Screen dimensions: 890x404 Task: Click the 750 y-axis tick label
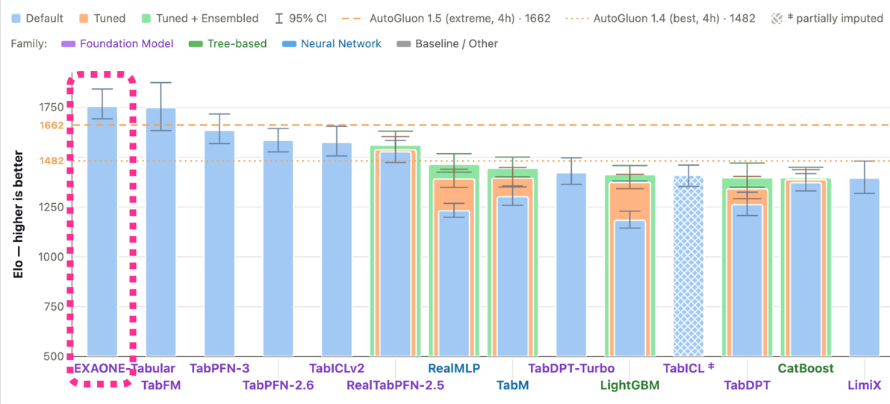point(55,307)
